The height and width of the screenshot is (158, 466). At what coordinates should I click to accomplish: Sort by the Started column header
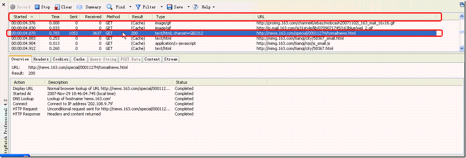click(x=25, y=17)
